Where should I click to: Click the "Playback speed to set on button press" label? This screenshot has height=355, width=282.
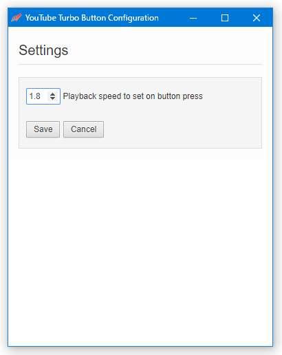click(x=133, y=96)
